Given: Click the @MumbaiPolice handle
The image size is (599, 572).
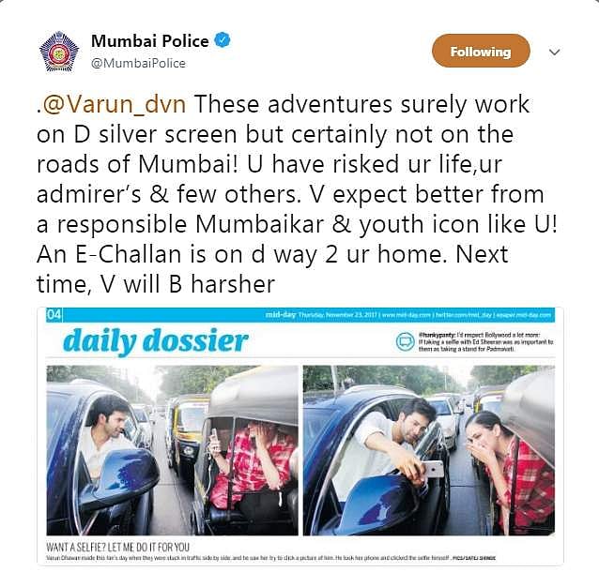Looking at the screenshot, I should tap(138, 64).
